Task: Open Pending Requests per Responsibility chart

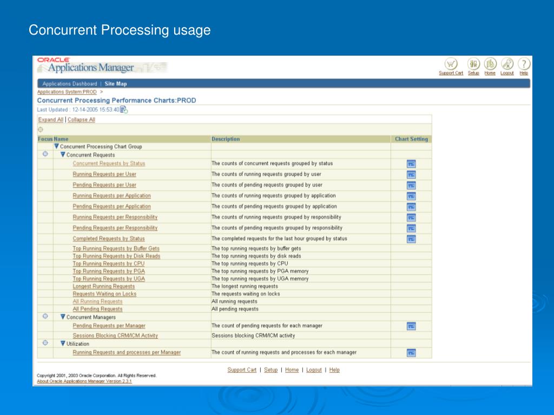Action: [x=115, y=228]
